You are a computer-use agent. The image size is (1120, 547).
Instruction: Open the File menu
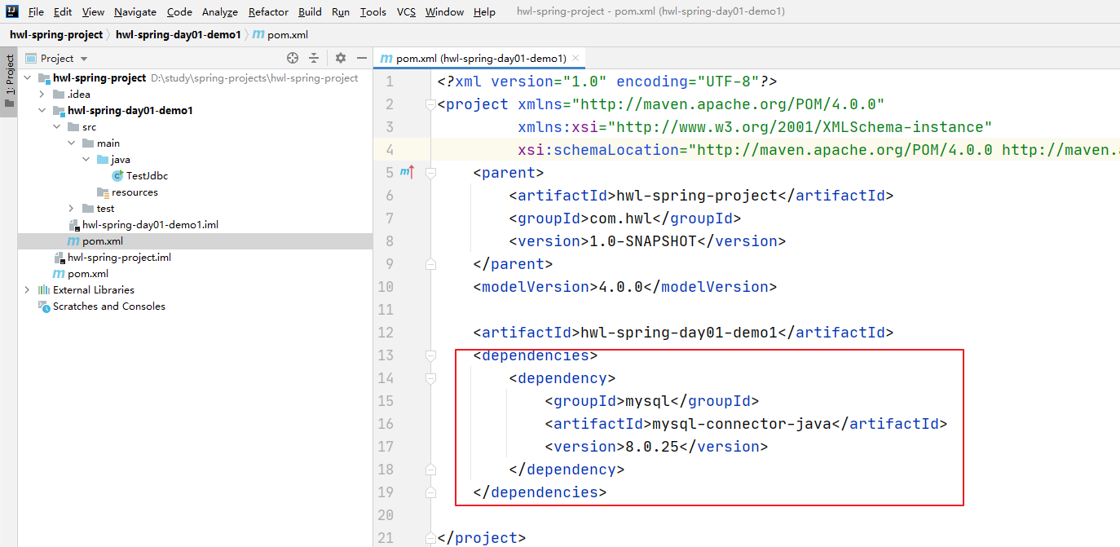pos(36,11)
